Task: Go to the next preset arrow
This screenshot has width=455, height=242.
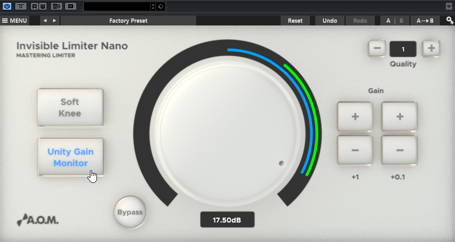Action: click(54, 21)
